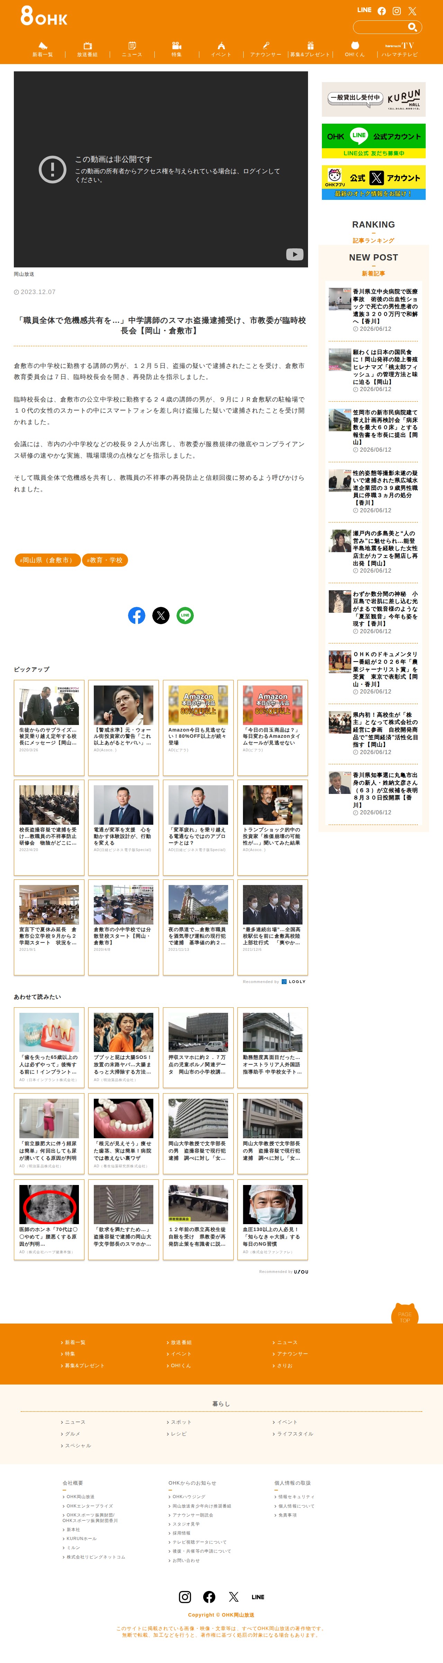Open sidebar article わずか数分間の神秘
The height and width of the screenshot is (1663, 443).
[373, 612]
